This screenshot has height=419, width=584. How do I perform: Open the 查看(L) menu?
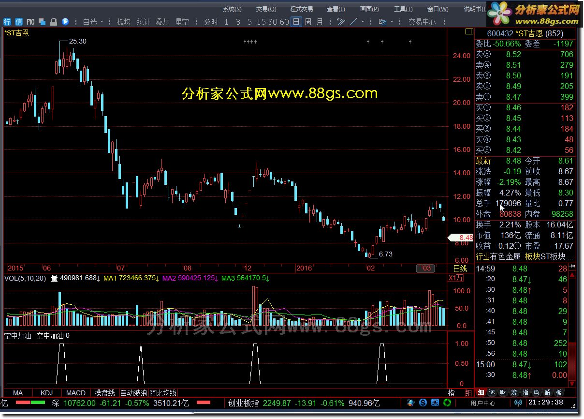coord(336,9)
